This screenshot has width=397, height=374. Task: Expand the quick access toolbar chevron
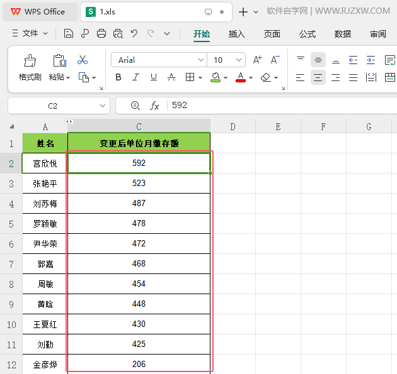[x=167, y=33]
